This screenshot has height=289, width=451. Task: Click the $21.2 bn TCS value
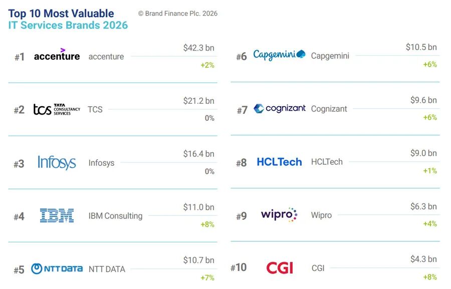[199, 101]
